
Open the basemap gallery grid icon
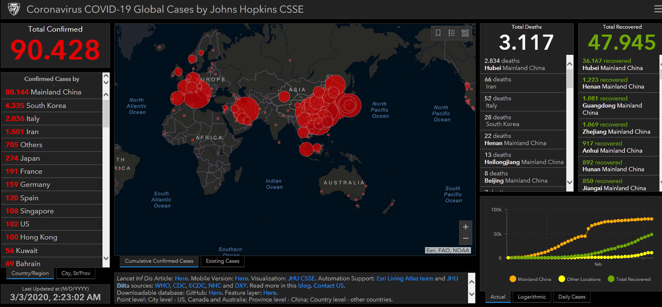[x=465, y=33]
